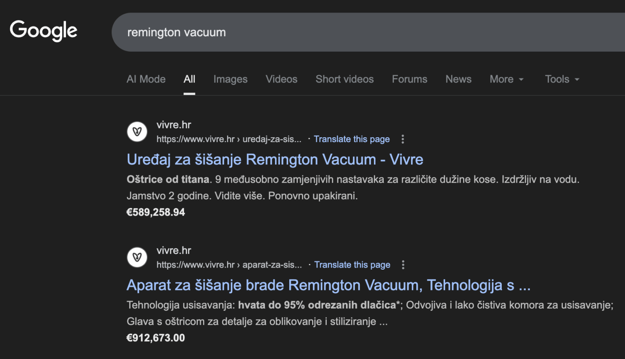Click the vivre.hr favicon beside the Uređaj za šišanje result

point(137,132)
